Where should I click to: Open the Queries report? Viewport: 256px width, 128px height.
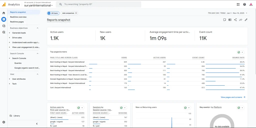click(x=18, y=63)
